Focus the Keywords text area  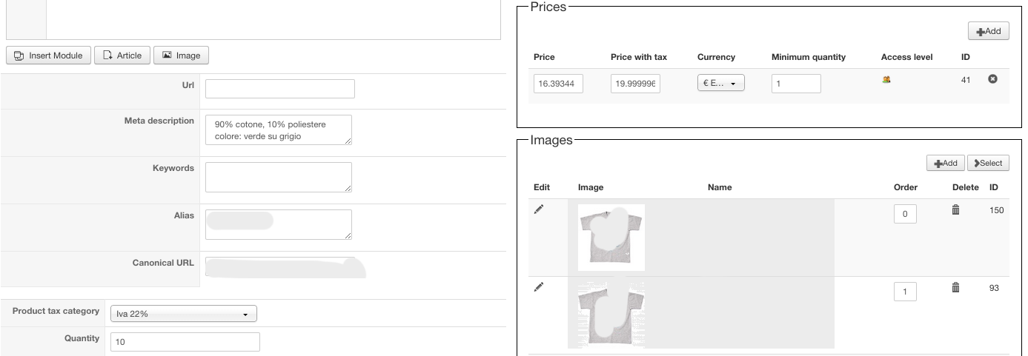coord(278,178)
